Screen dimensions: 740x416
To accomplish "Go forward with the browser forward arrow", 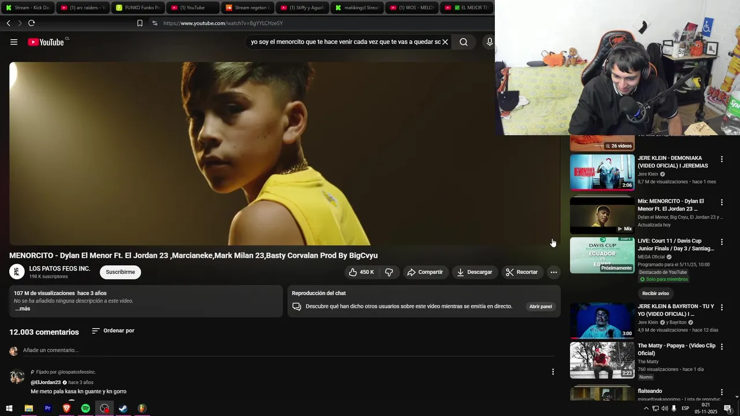I will (x=20, y=23).
